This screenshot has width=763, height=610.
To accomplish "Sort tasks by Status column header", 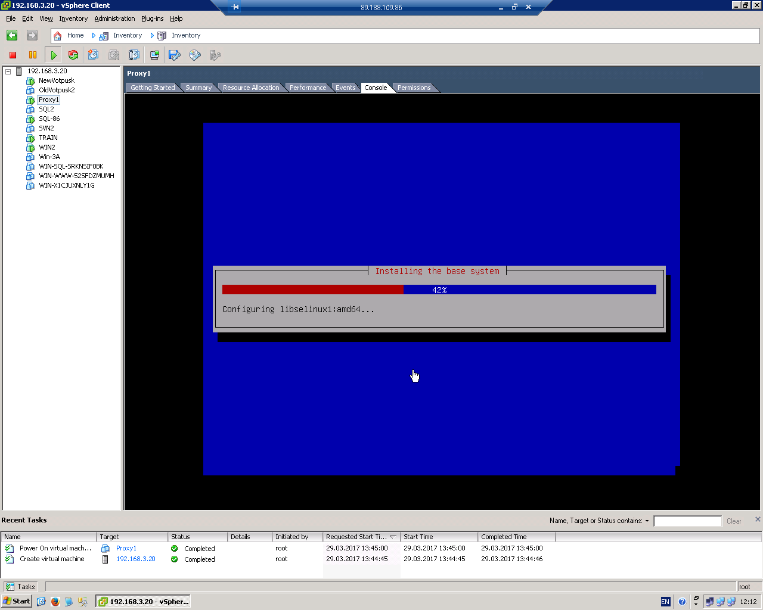I will (x=198, y=537).
